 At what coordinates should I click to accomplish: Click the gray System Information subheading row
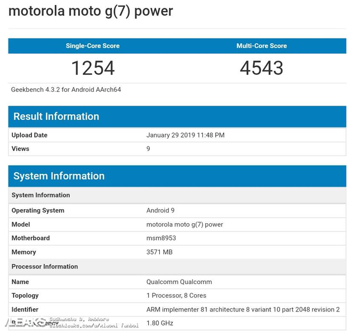(177, 195)
